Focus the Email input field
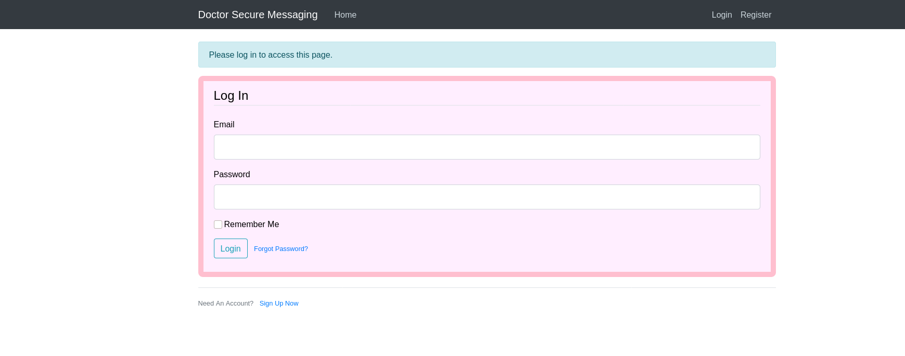 coord(487,147)
